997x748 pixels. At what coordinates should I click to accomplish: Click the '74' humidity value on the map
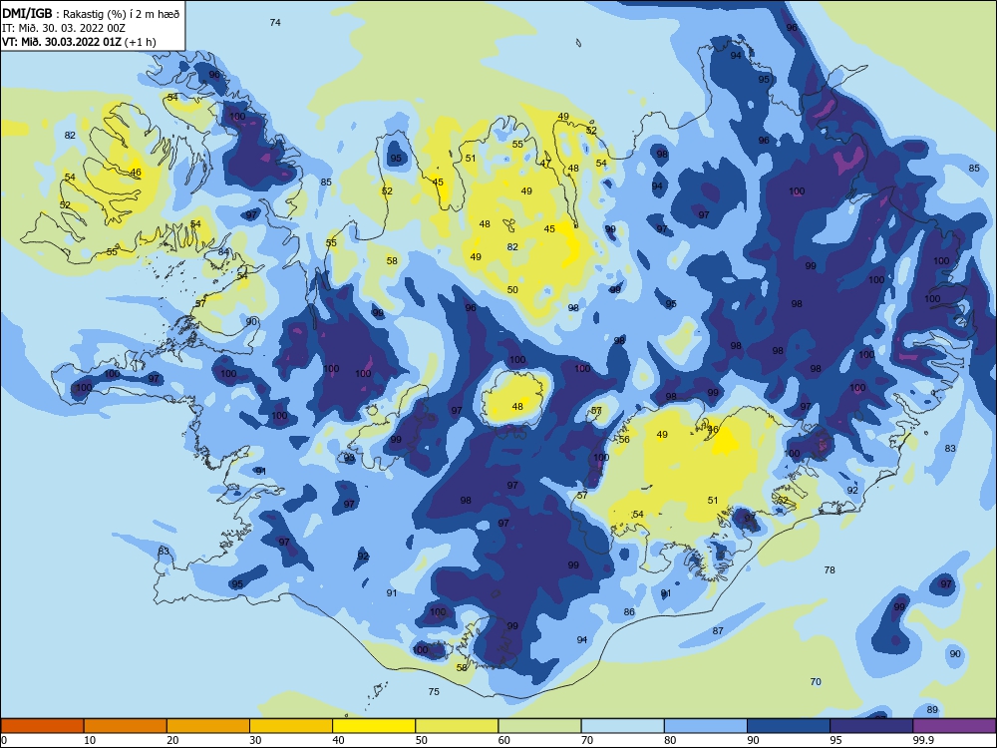[x=275, y=22]
